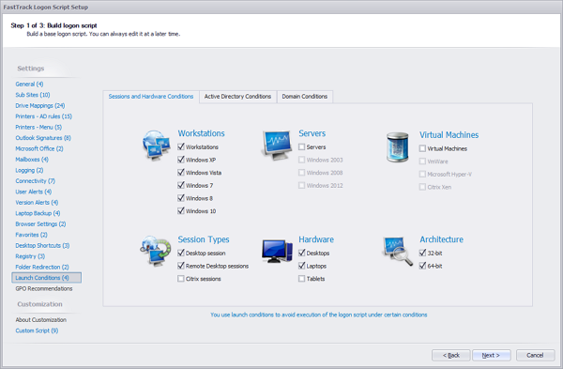Open Desktop Shortcuts (3) settings
This screenshot has width=563, height=369.
pyautogui.click(x=42, y=246)
